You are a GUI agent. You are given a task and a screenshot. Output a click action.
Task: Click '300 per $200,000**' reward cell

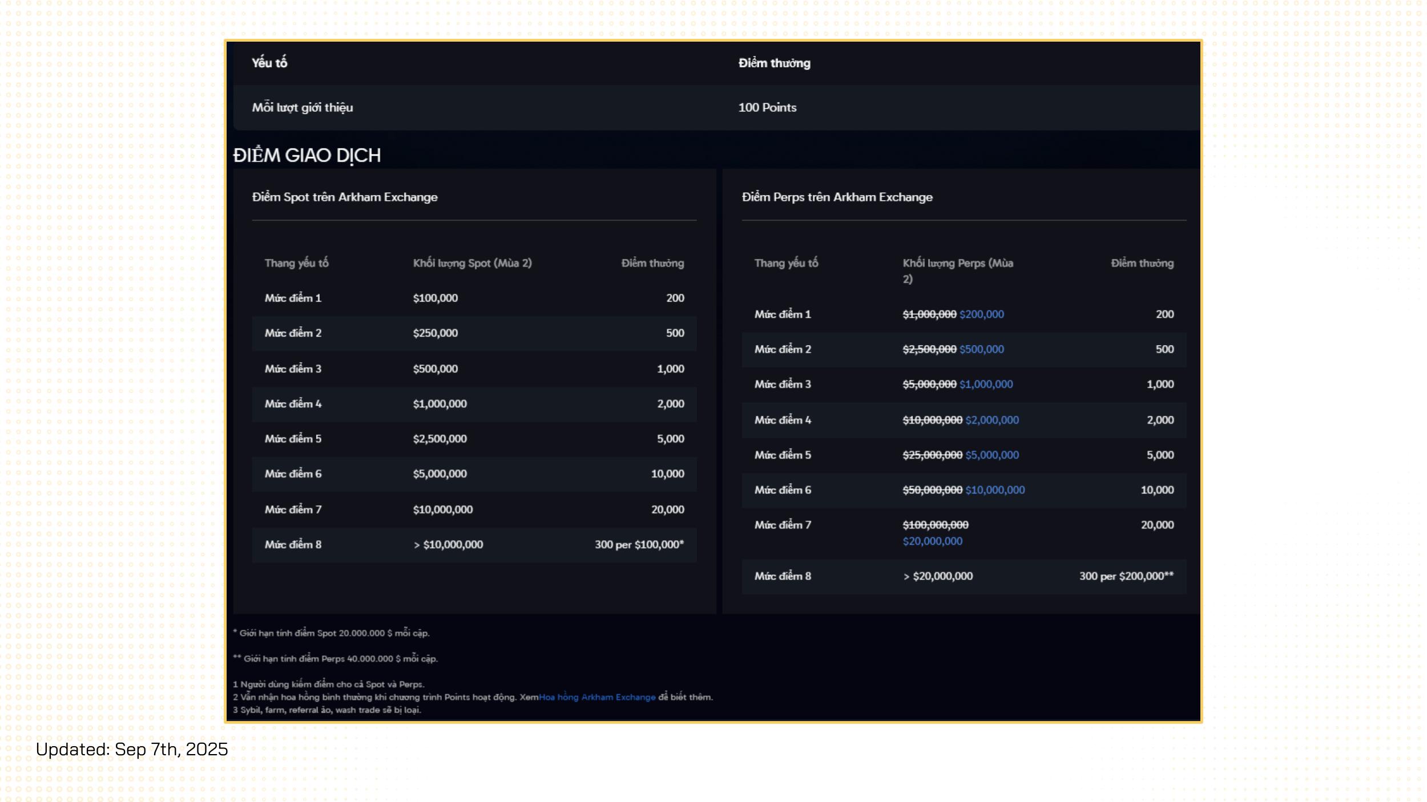(1126, 576)
